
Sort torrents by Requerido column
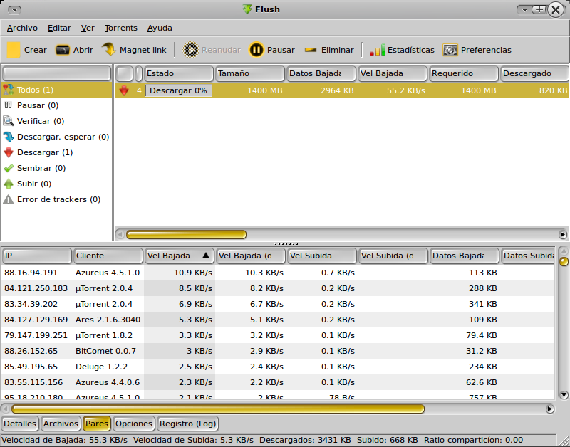point(464,73)
